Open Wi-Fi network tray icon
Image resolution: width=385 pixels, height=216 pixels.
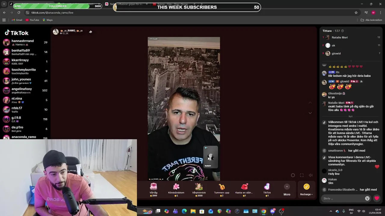359,211
